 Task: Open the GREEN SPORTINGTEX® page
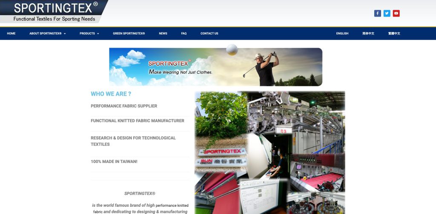click(129, 33)
